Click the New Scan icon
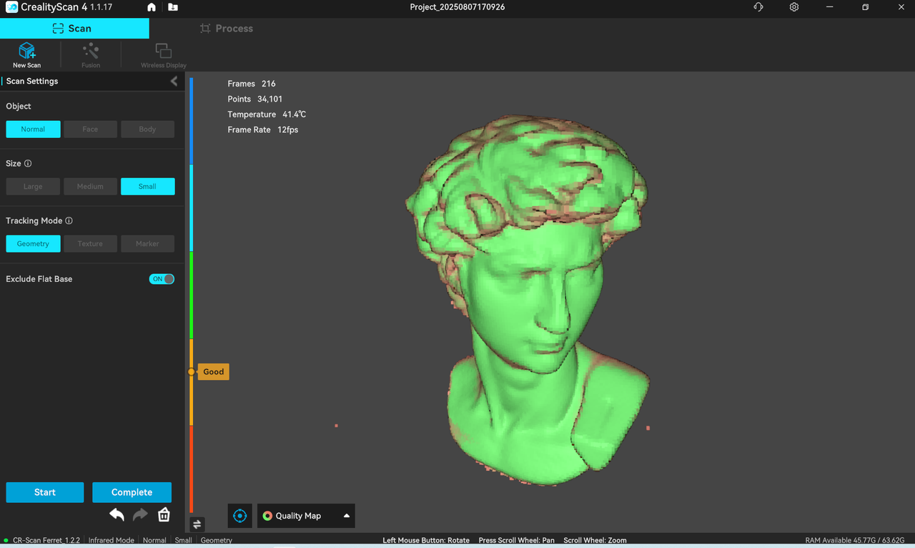This screenshot has height=548, width=915. [x=26, y=52]
